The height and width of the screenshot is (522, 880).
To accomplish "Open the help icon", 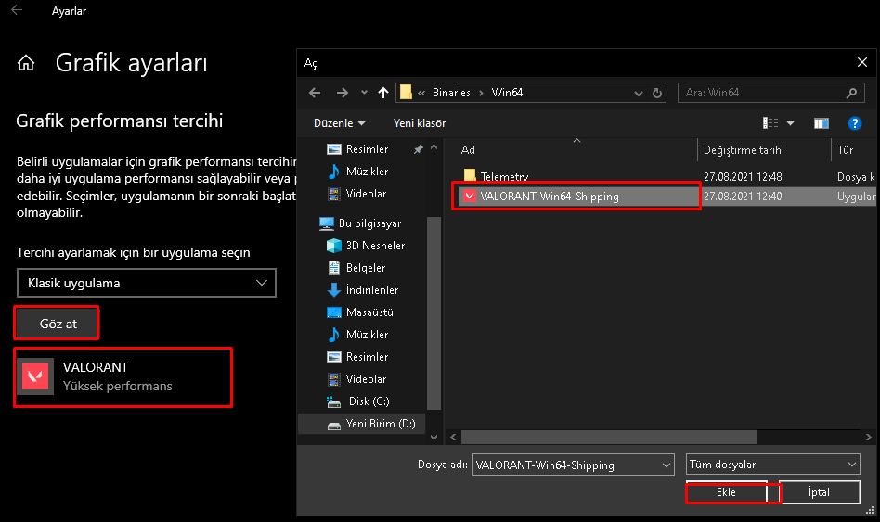I will click(854, 123).
